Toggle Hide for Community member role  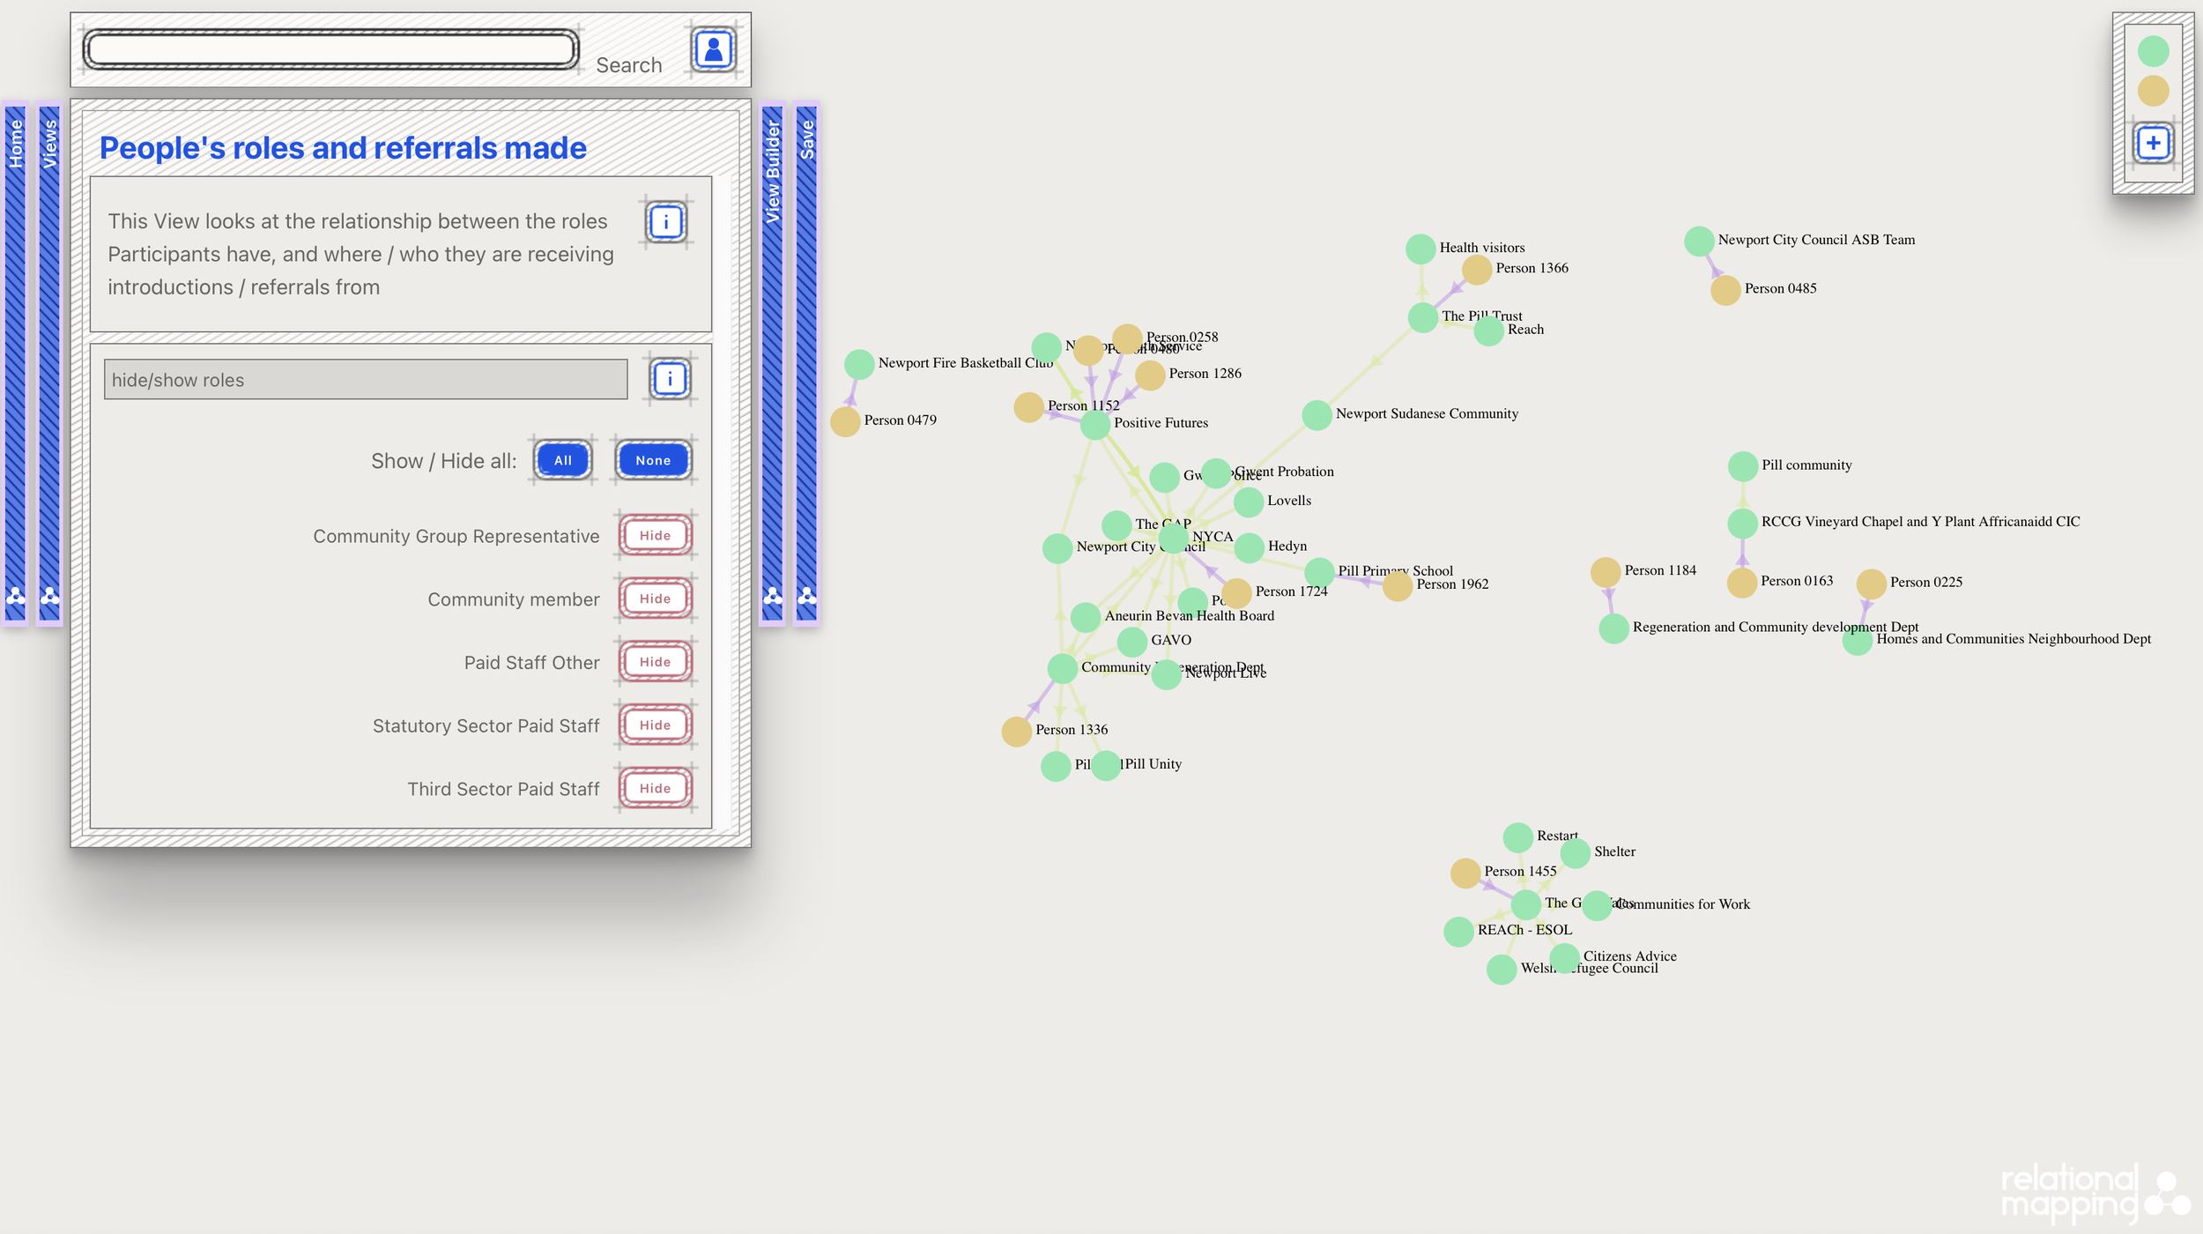pyautogui.click(x=655, y=599)
